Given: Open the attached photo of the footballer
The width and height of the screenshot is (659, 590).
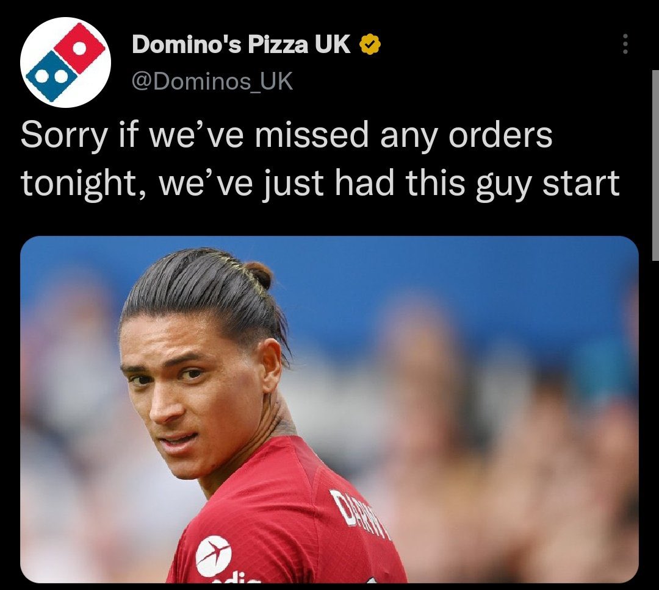Looking at the screenshot, I should point(329,410).
